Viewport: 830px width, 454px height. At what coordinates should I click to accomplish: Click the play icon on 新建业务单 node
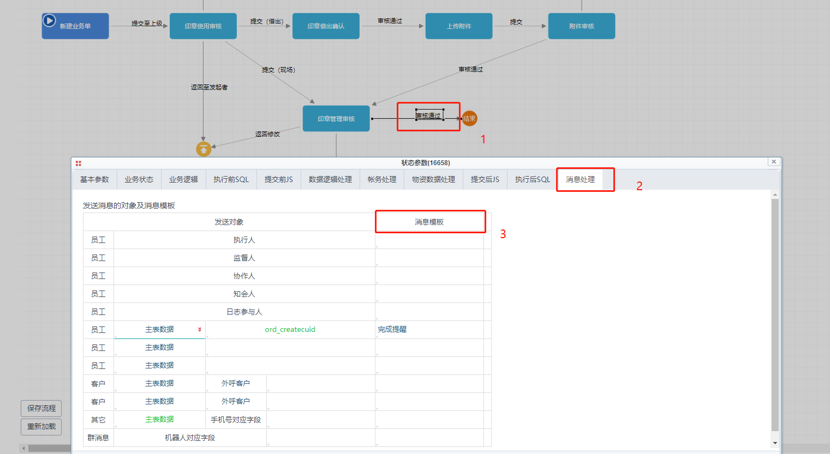pyautogui.click(x=49, y=21)
